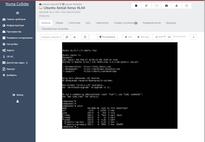Click the orange monitor icon by VM name
Screen dimensions: 205x142
(x=41, y=8)
